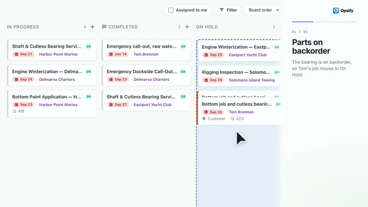Follow Eastport Yacht Club link on Sep 25 card
The image size is (368, 207).
pos(248,55)
